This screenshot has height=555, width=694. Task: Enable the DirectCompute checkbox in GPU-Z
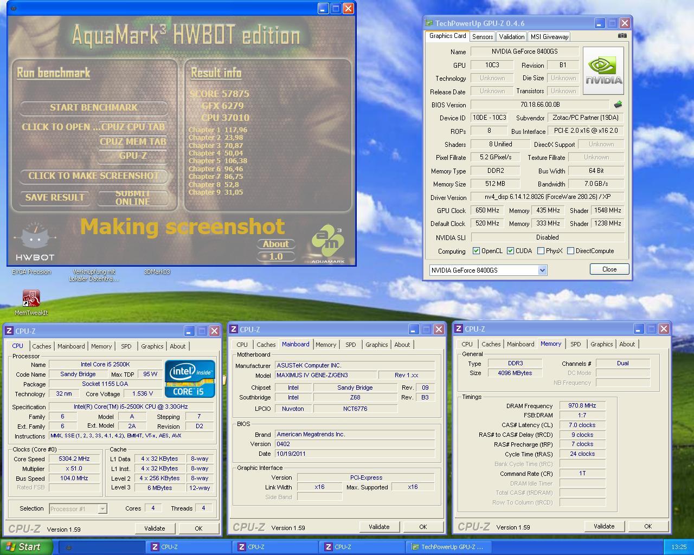pos(570,251)
